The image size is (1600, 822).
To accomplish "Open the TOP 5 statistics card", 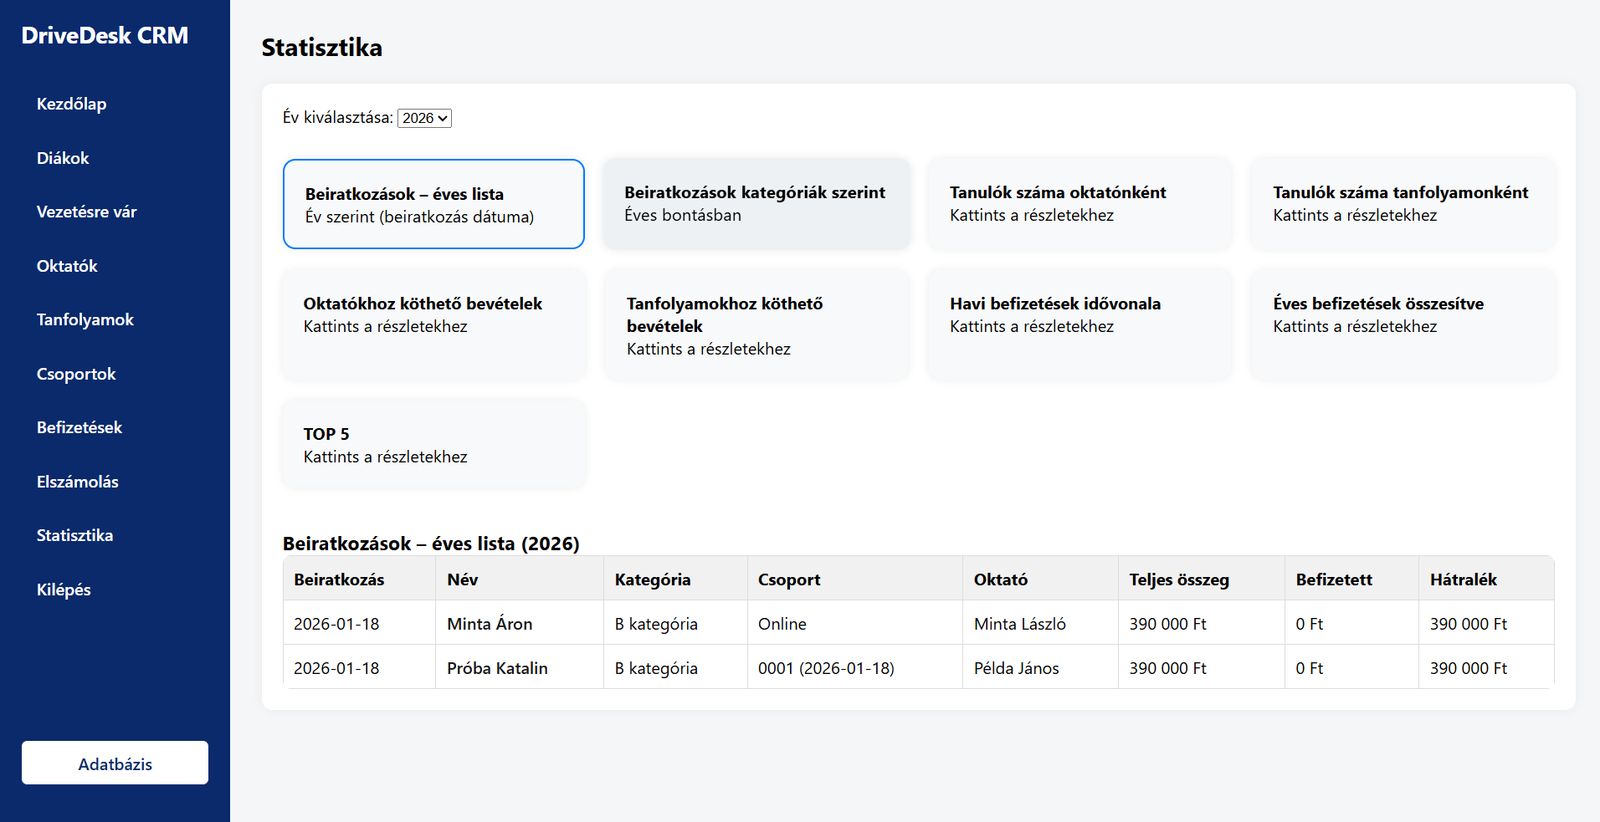I will 433,444.
